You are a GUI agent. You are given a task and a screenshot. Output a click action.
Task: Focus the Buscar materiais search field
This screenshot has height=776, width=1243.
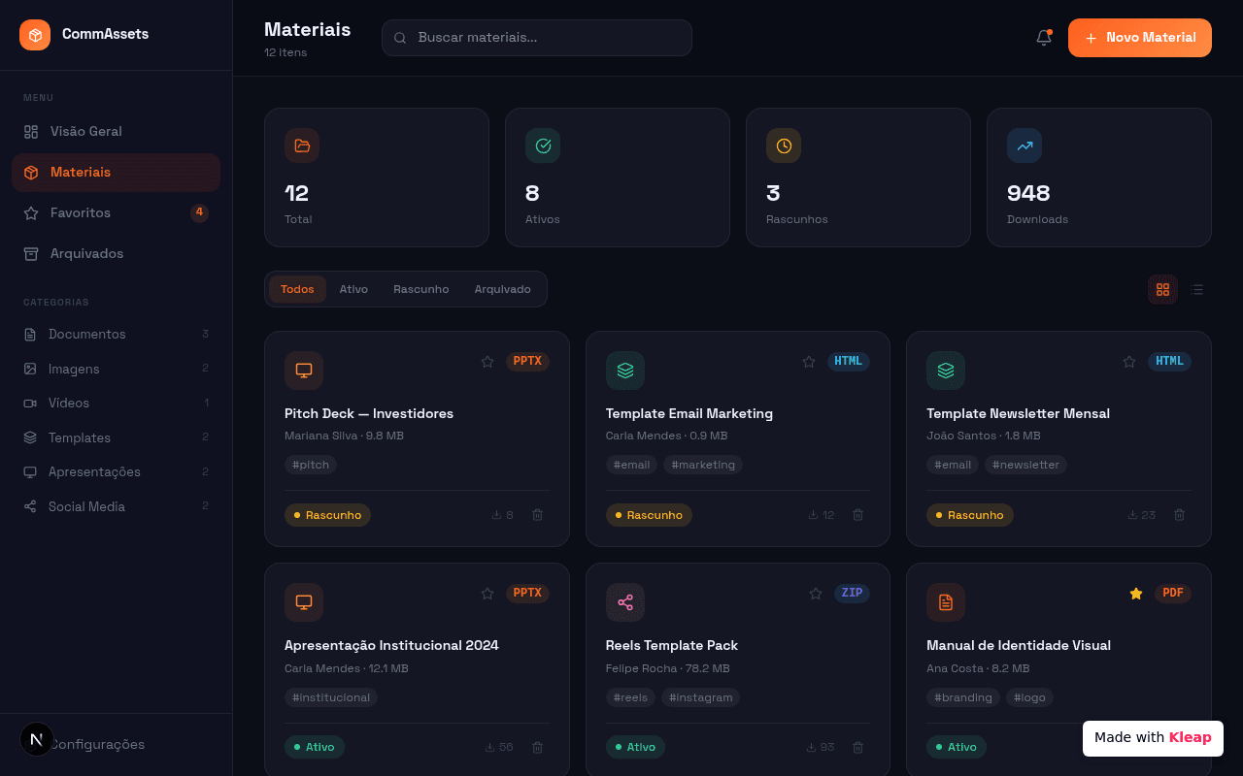[537, 38]
